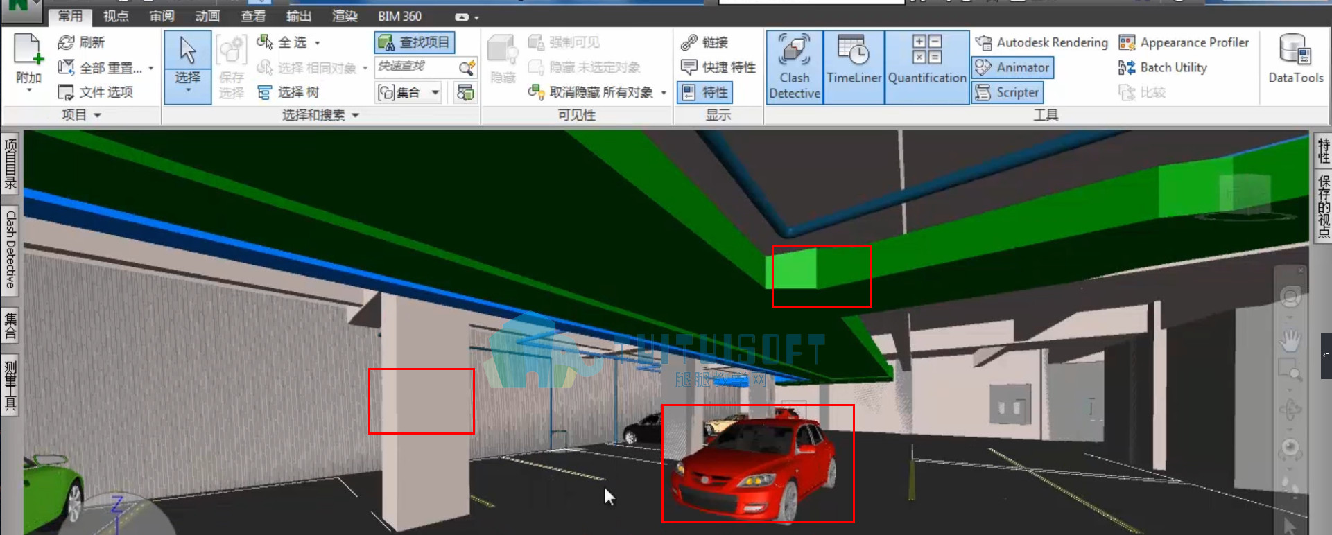Click the 链接 links button
The width and height of the screenshot is (1332, 535).
[704, 42]
